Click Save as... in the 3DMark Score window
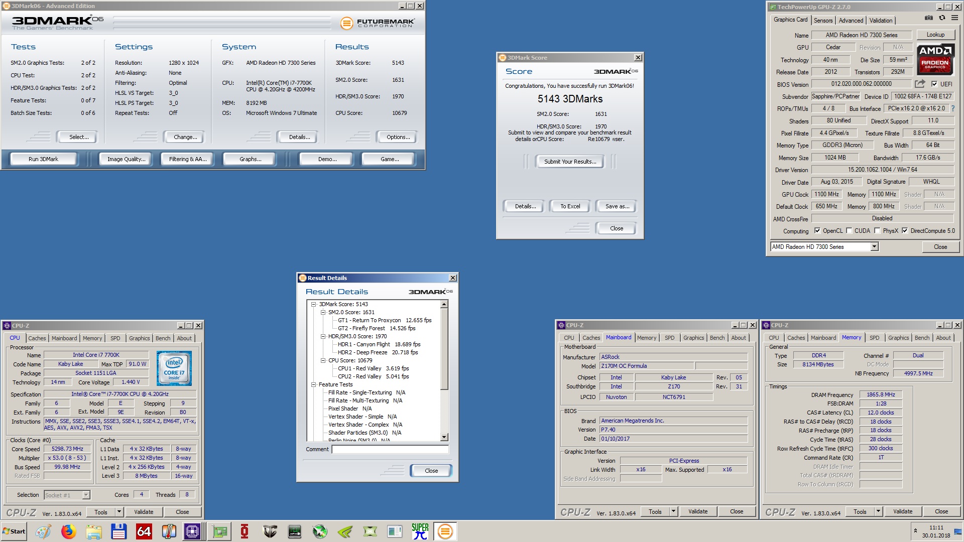 [x=617, y=206]
